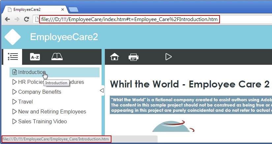The image size is (272, 144).
Task: Click the EmployeeCare2 header title
Action: (64, 37)
